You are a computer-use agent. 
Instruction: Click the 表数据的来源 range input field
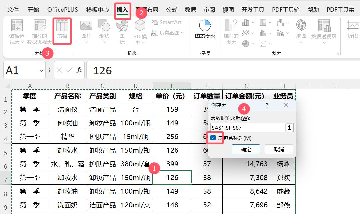[x=248, y=128]
